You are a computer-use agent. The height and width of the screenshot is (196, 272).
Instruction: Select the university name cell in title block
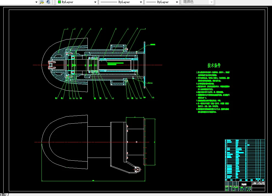coord(258,183)
